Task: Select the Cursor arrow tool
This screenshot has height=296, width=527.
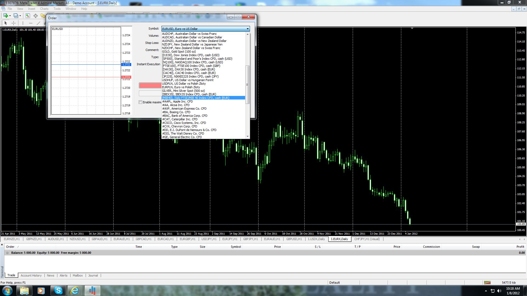Action: [x=6, y=23]
